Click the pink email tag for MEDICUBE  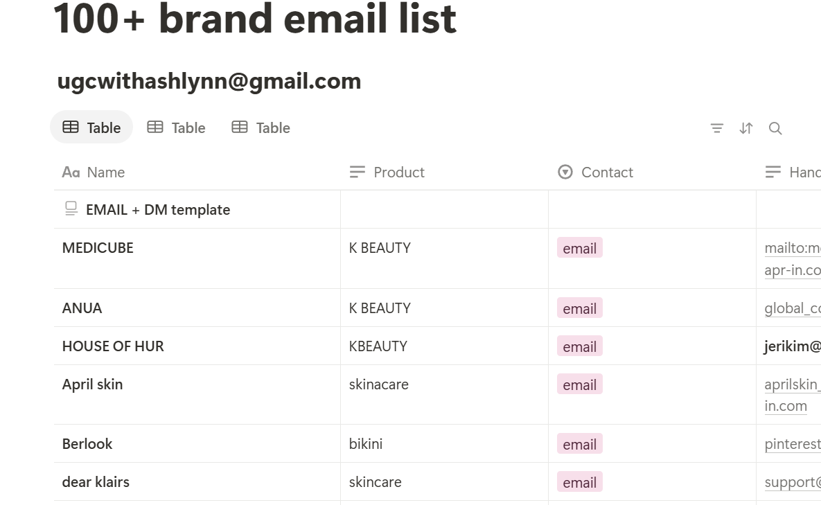click(x=580, y=248)
